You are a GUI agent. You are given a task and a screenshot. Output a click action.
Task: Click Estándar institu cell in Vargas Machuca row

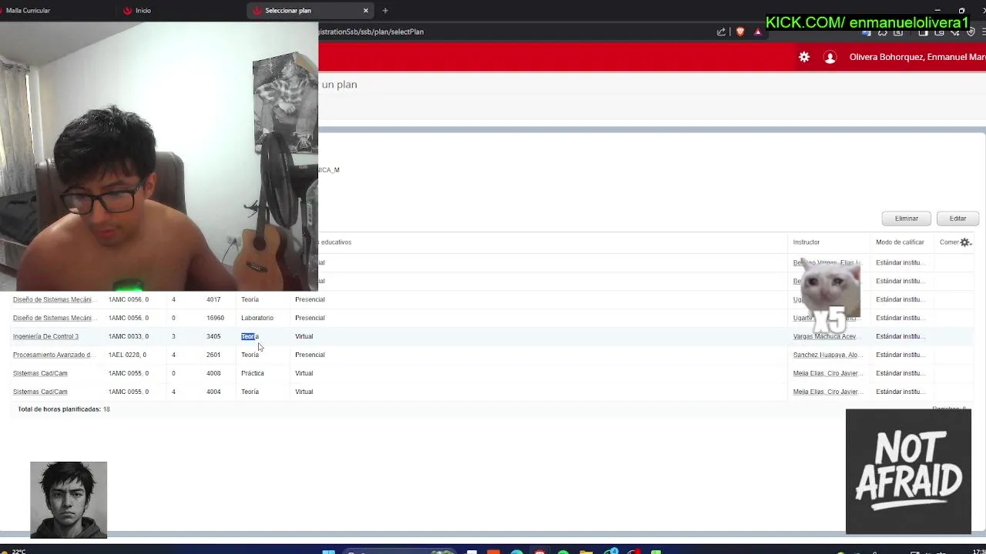pos(899,336)
